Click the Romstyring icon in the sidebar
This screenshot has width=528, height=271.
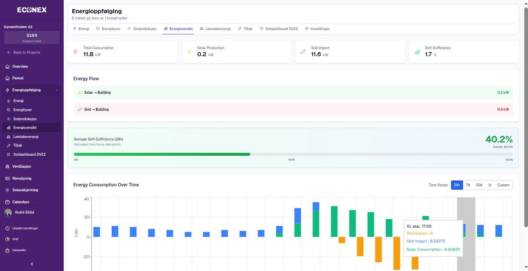pos(8,178)
